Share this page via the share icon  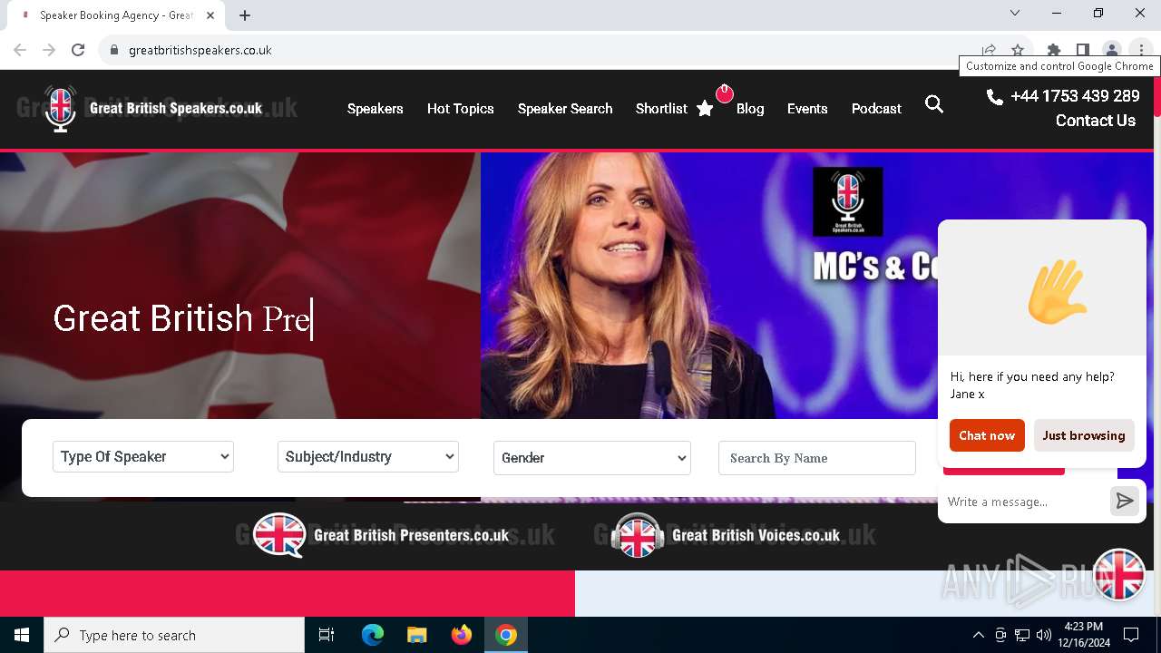[989, 50]
